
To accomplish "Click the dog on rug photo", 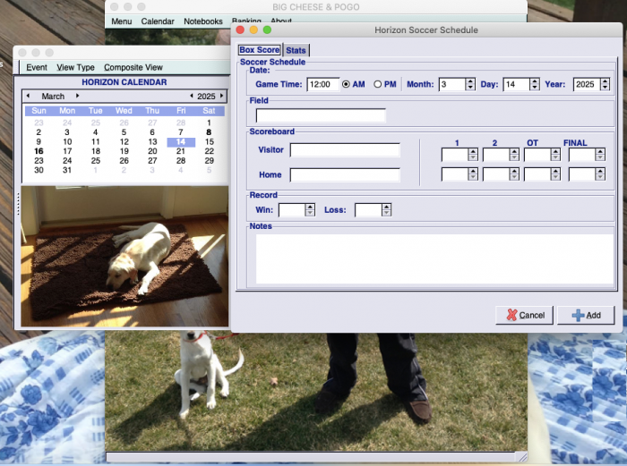I will (x=124, y=255).
